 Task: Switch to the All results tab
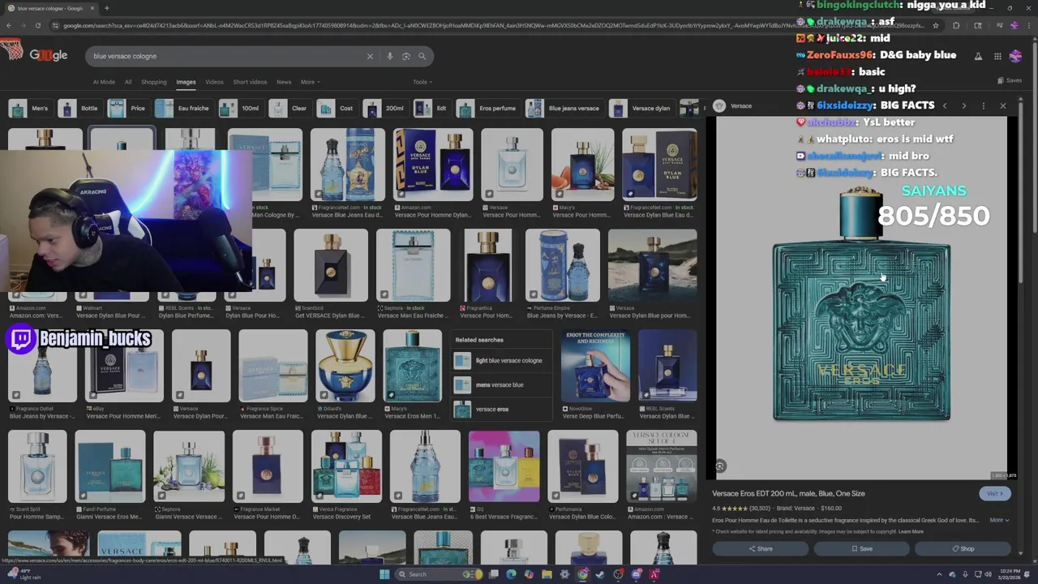(128, 82)
